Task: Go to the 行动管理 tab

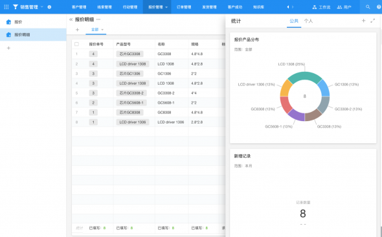Action: [x=130, y=7]
